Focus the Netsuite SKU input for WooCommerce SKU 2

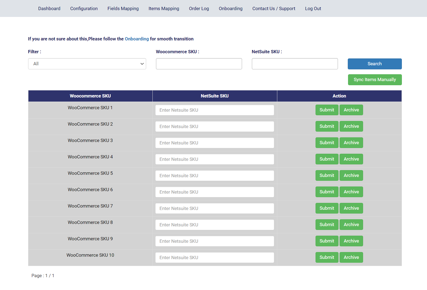215,126
